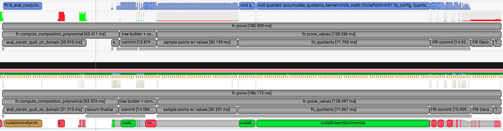Select the 'void q...' kernel block
The image size is (503, 131).
(247, 6)
